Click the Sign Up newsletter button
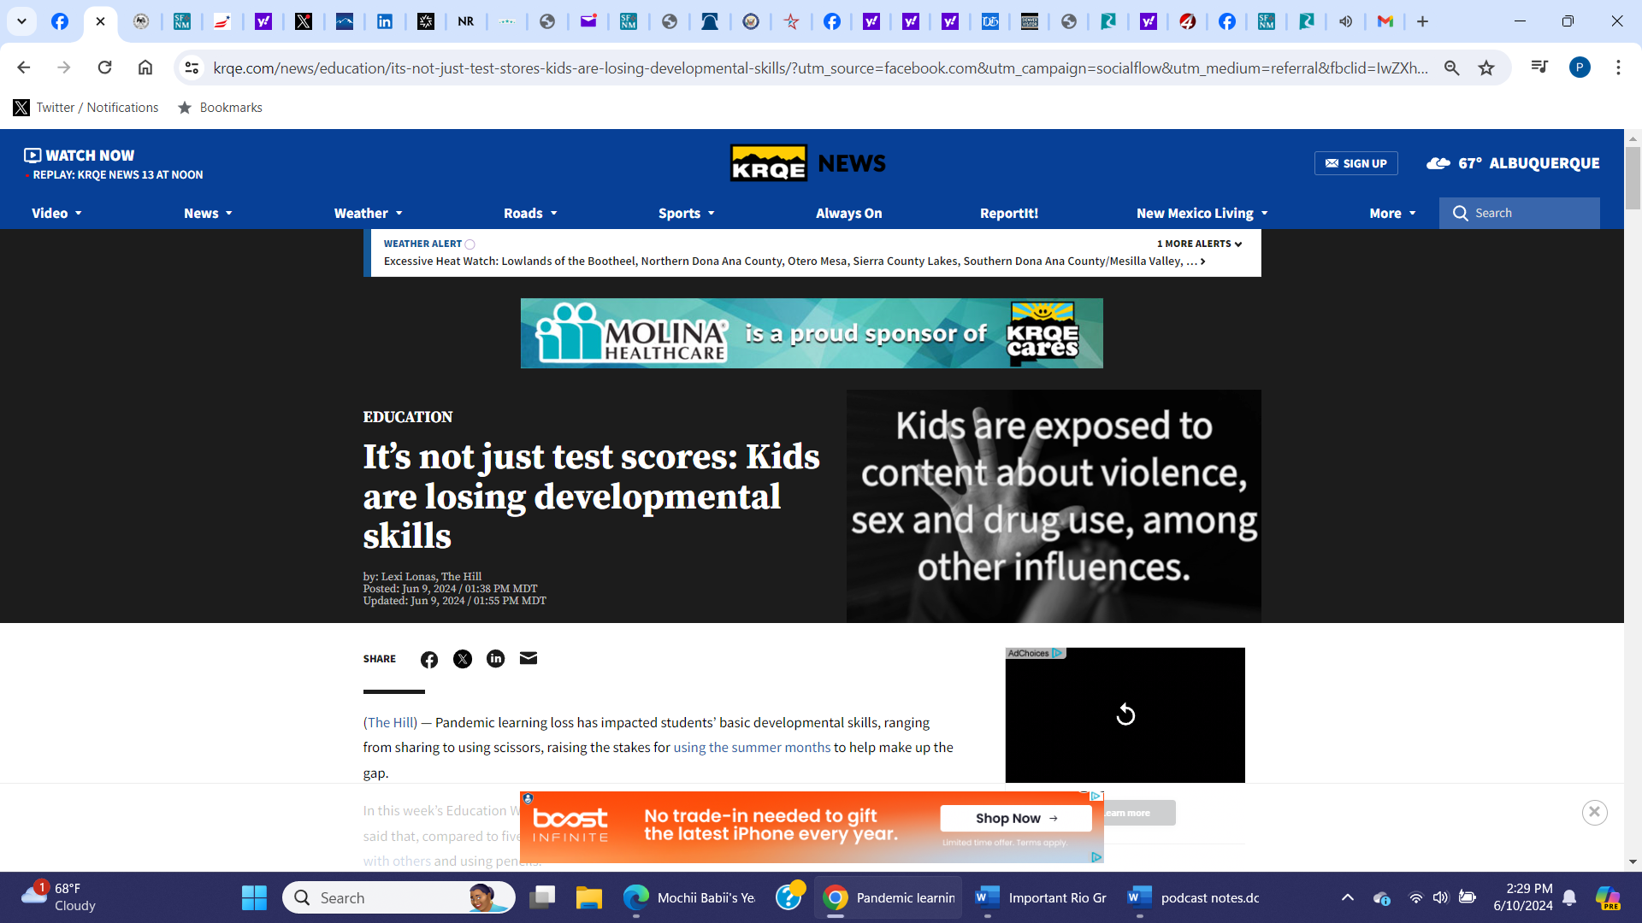This screenshot has height=923, width=1642. point(1356,163)
